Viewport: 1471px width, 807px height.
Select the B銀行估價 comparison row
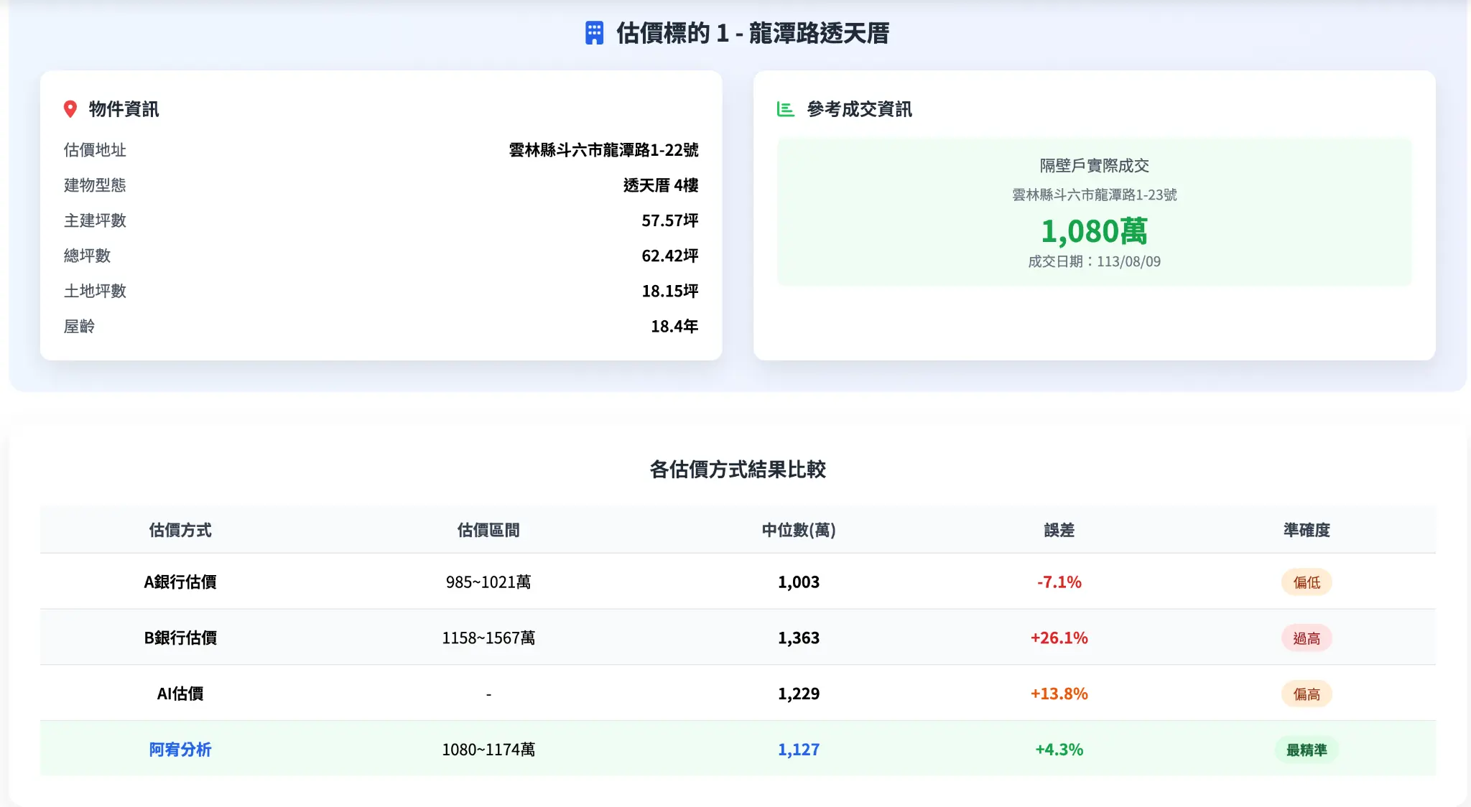(x=735, y=638)
